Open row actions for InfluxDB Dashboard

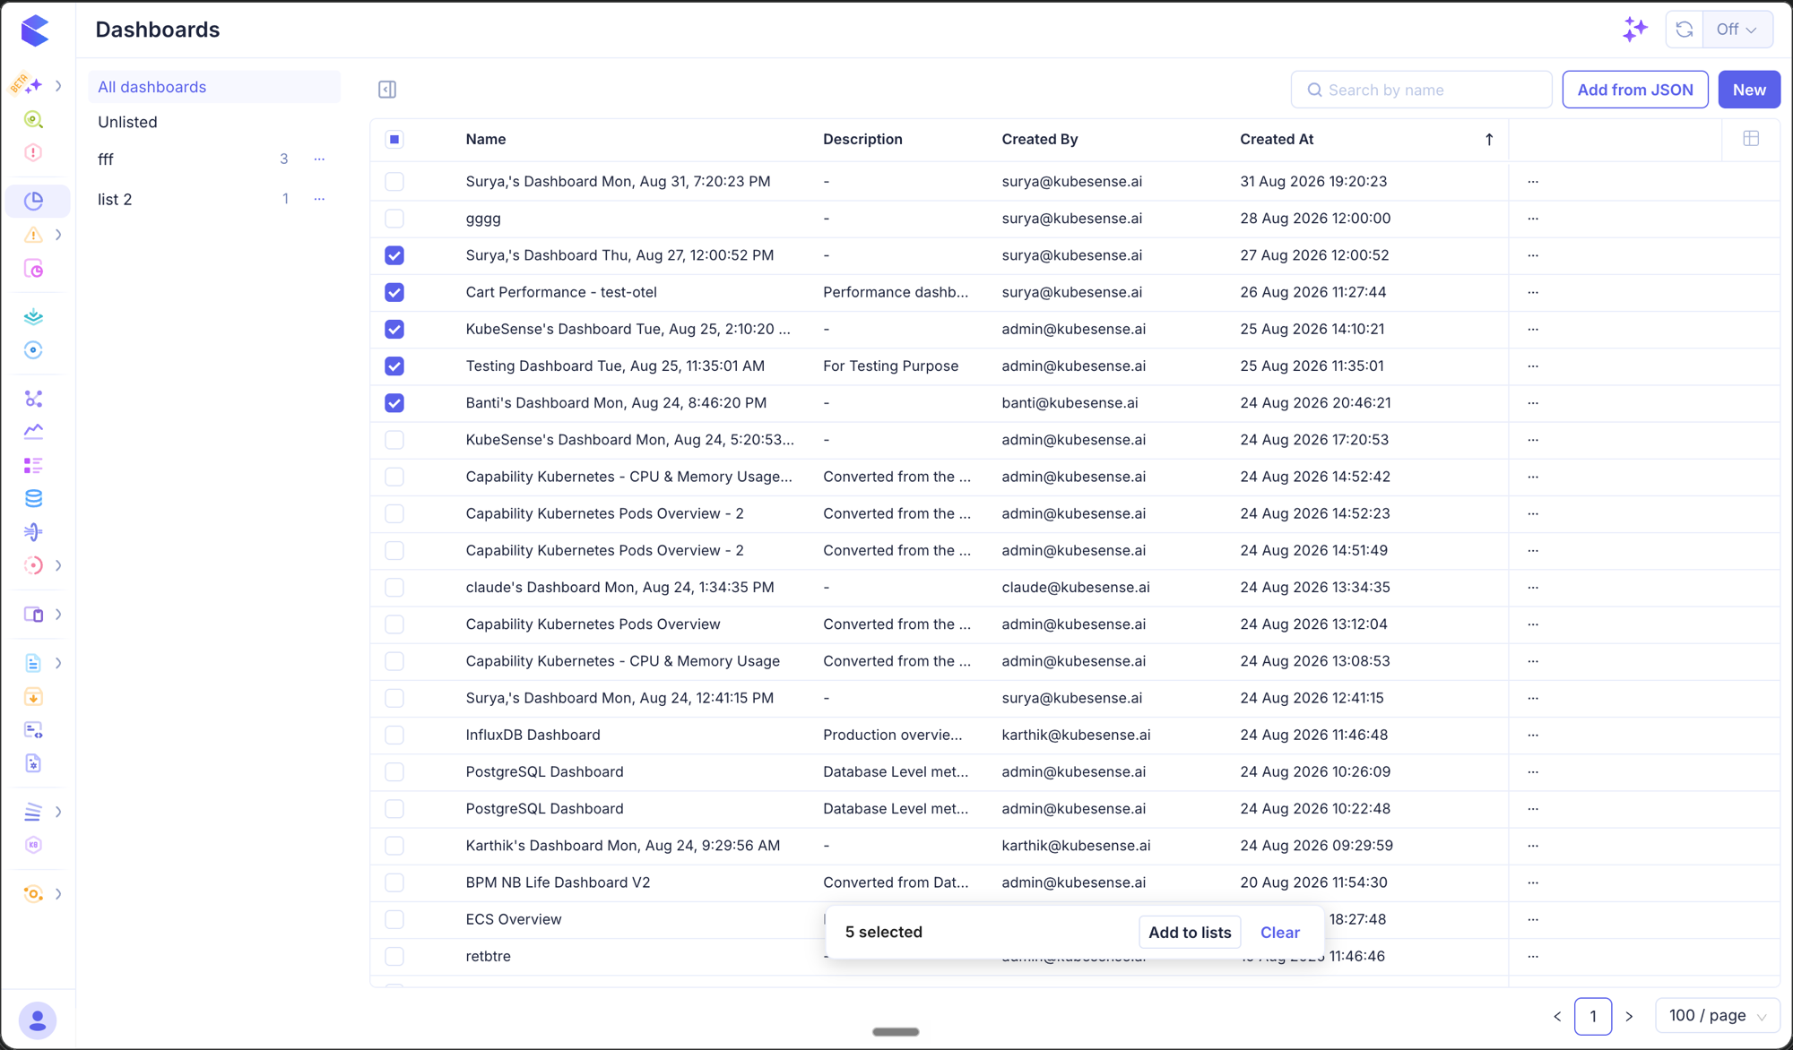pyautogui.click(x=1533, y=735)
